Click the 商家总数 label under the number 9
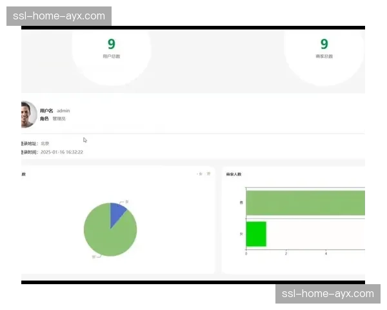Viewport: 387px width, 310px height. coord(324,57)
